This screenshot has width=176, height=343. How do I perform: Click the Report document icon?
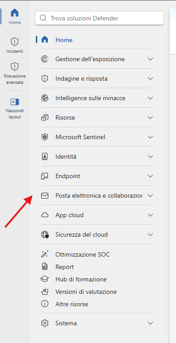click(45, 267)
